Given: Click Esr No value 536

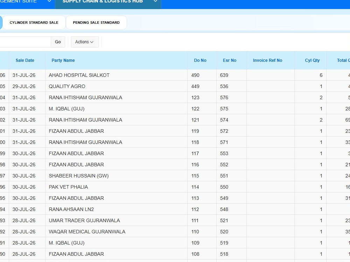Looking at the screenshot, I should [x=224, y=86].
